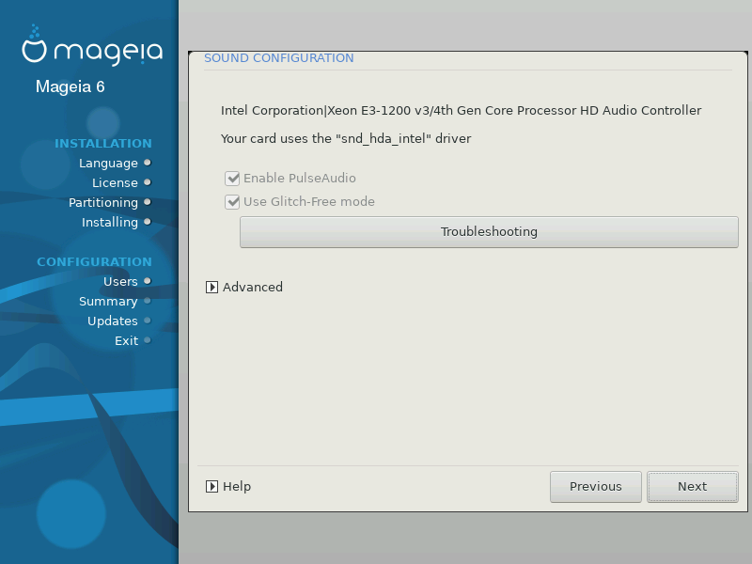Click the CONFIGURATION section header
Viewport: 752px width, 564px height.
tap(95, 262)
